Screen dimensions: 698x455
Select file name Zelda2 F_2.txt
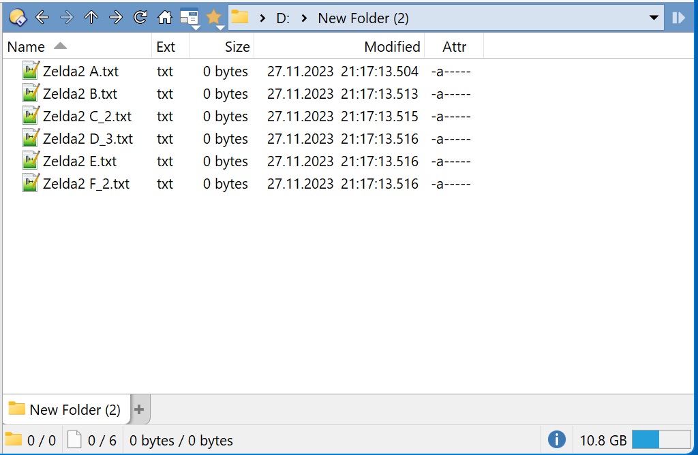pyautogui.click(x=87, y=184)
